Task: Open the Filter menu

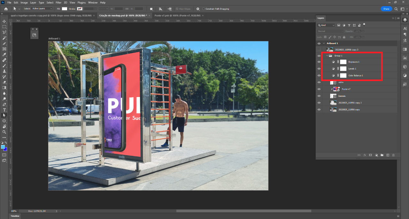Action: 58,3
